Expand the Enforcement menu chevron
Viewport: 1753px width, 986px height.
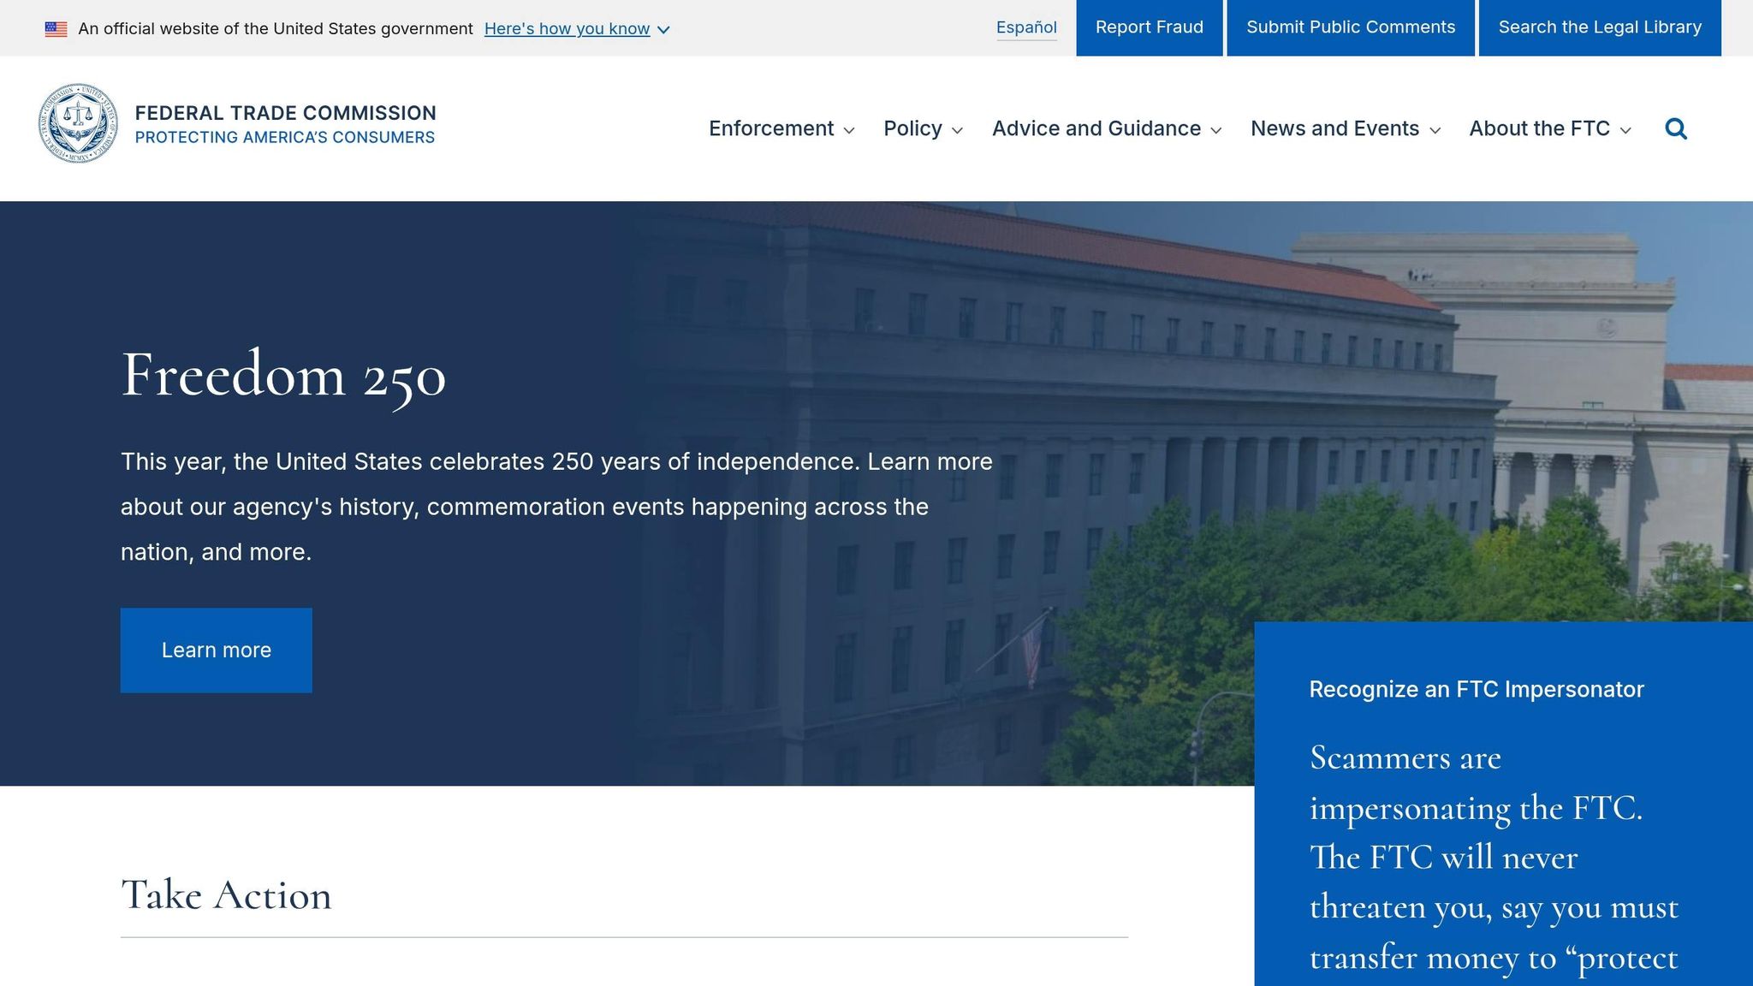click(x=849, y=130)
